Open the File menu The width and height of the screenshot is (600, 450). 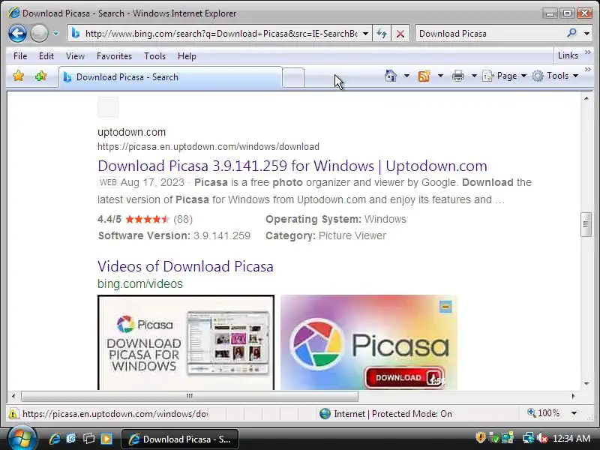coord(20,56)
